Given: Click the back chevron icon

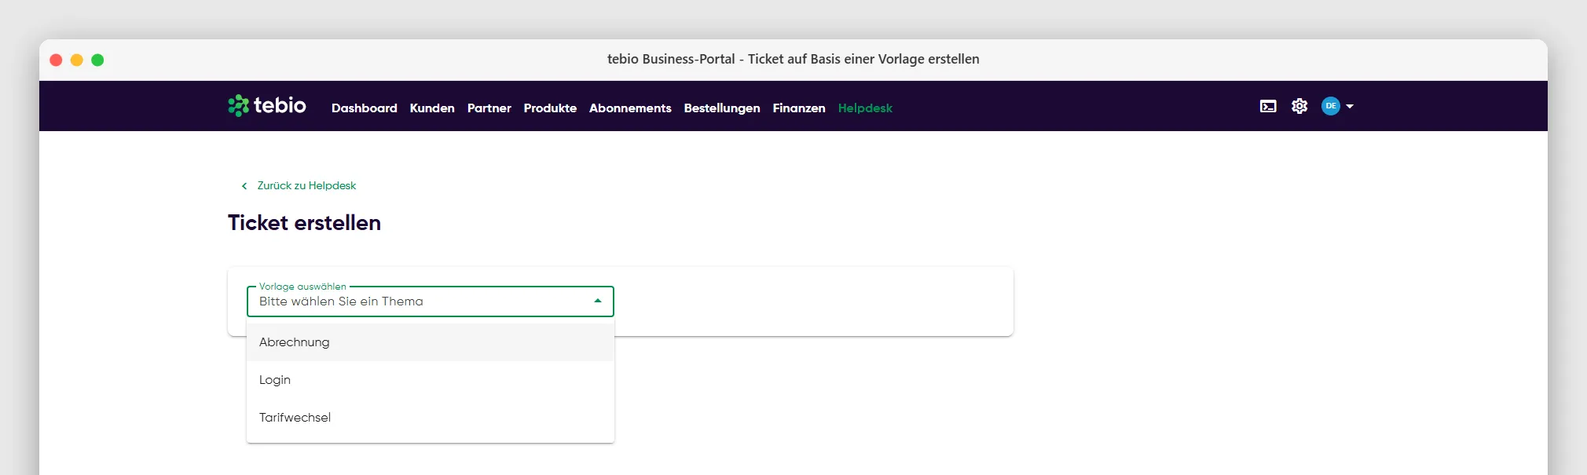Looking at the screenshot, I should (x=244, y=186).
